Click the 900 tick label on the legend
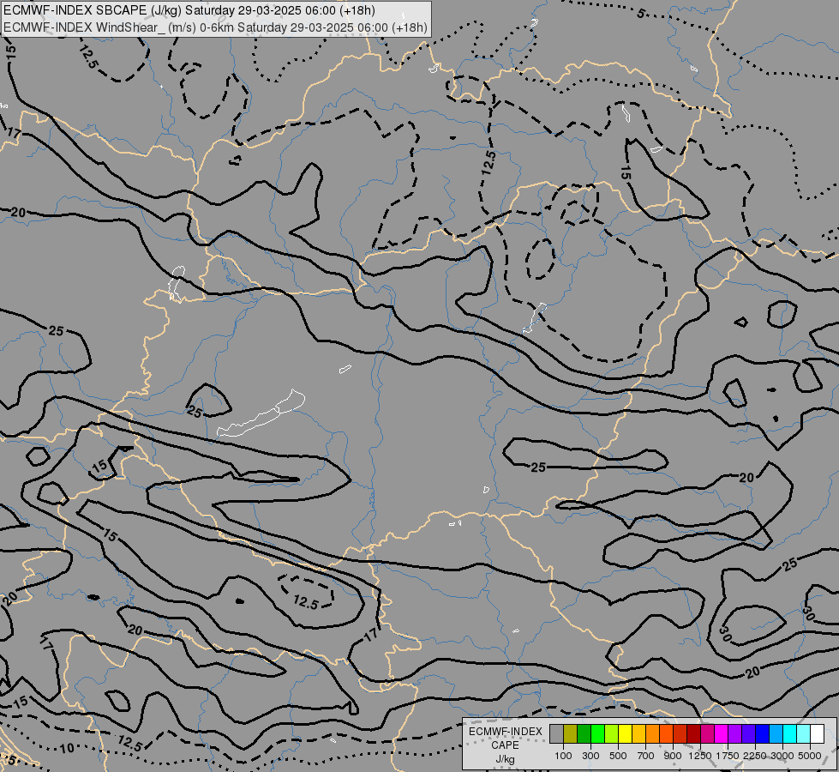839x772 pixels. point(673,756)
